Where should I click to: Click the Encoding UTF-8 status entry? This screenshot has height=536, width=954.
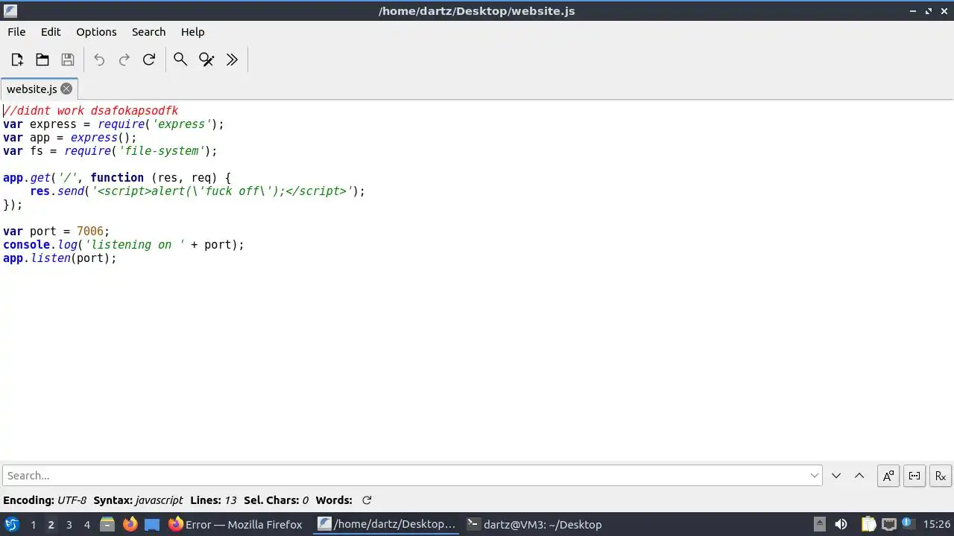click(45, 500)
